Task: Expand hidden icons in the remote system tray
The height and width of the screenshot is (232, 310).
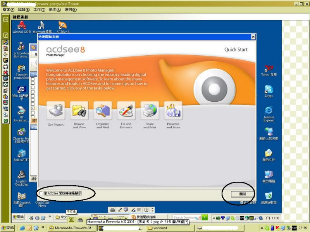Action: pyautogui.click(x=214, y=218)
